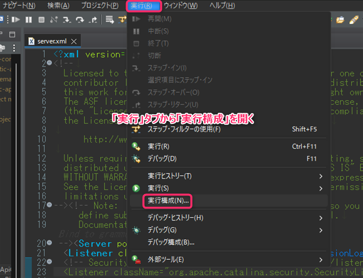This screenshot has width=363, height=278.
Task: Click the Step Into icon in the toolbar
Action: (x=67, y=20)
